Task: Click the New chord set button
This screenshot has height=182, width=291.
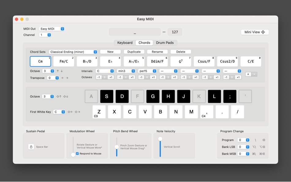Action: 110,52
